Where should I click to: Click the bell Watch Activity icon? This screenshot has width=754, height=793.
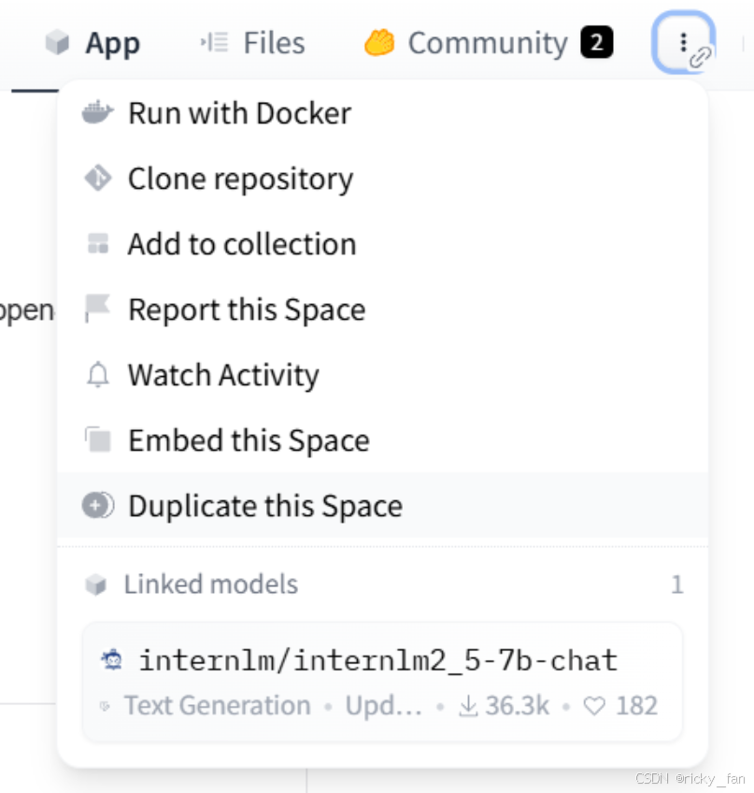[x=98, y=375]
